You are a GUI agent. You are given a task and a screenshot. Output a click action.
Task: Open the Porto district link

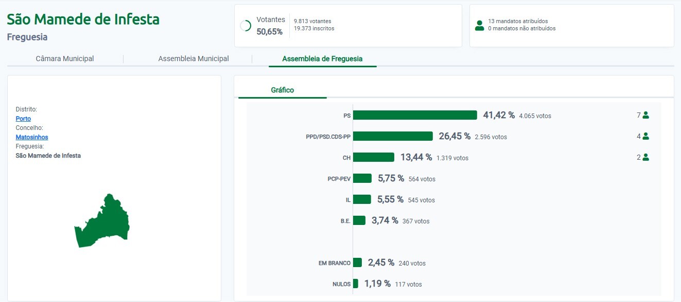(23, 119)
